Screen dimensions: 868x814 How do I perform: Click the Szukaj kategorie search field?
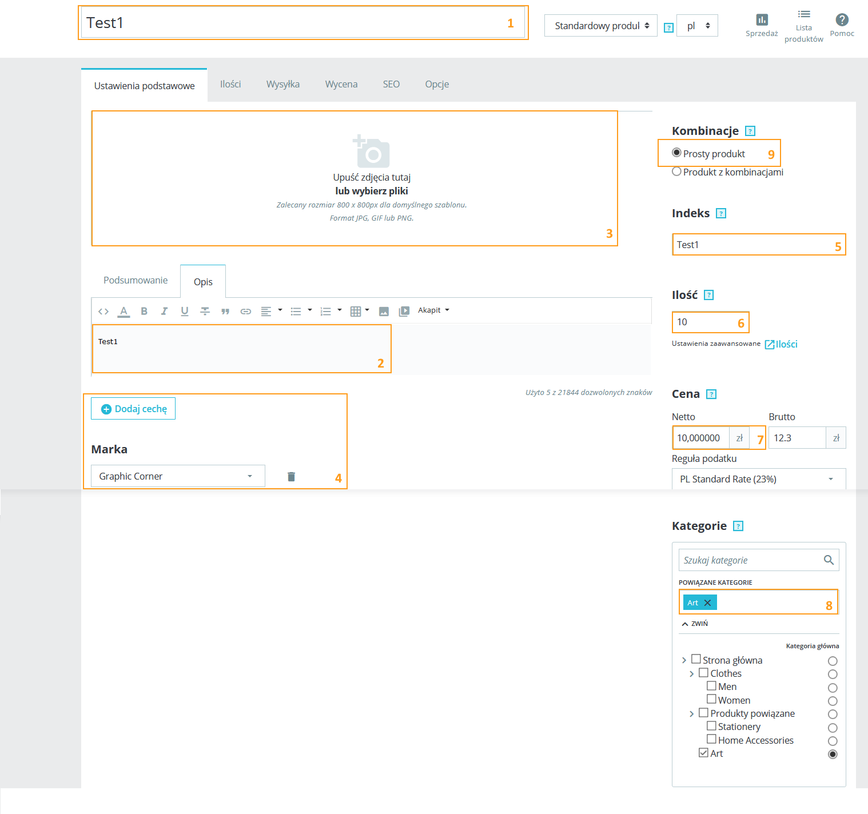click(x=751, y=560)
